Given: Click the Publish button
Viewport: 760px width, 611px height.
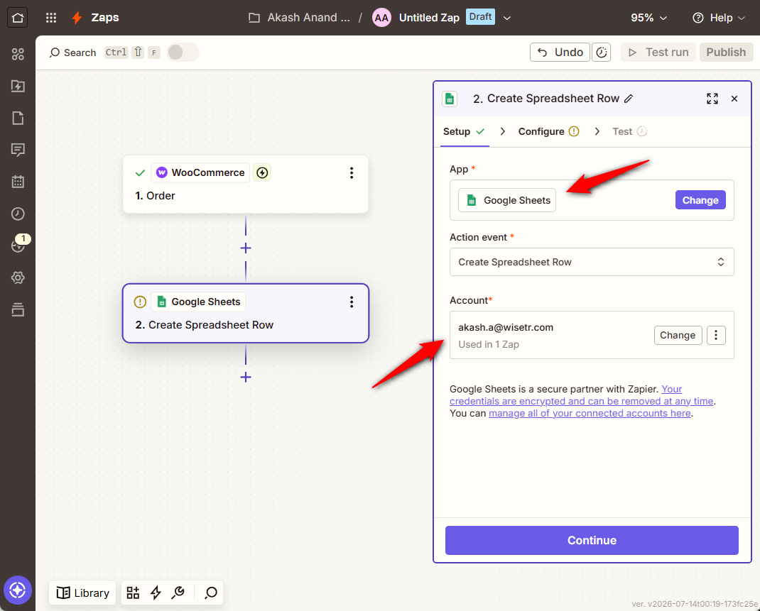Looking at the screenshot, I should [726, 53].
